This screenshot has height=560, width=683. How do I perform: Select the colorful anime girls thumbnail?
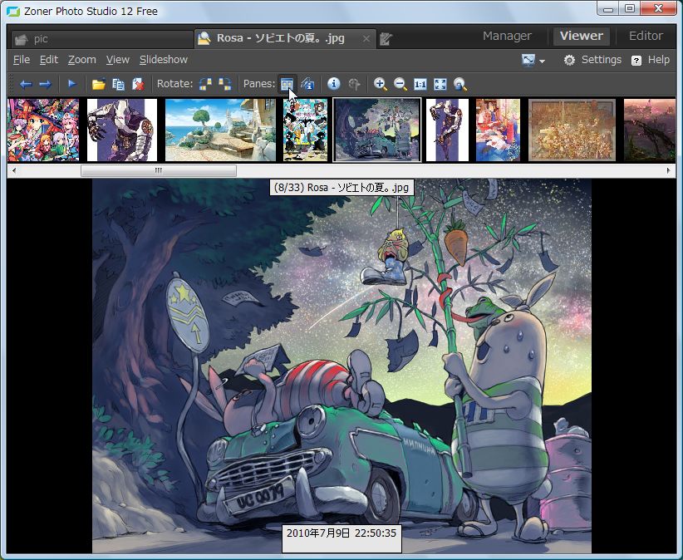click(x=43, y=130)
